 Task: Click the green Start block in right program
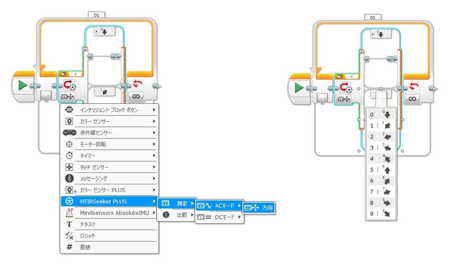click(x=299, y=88)
